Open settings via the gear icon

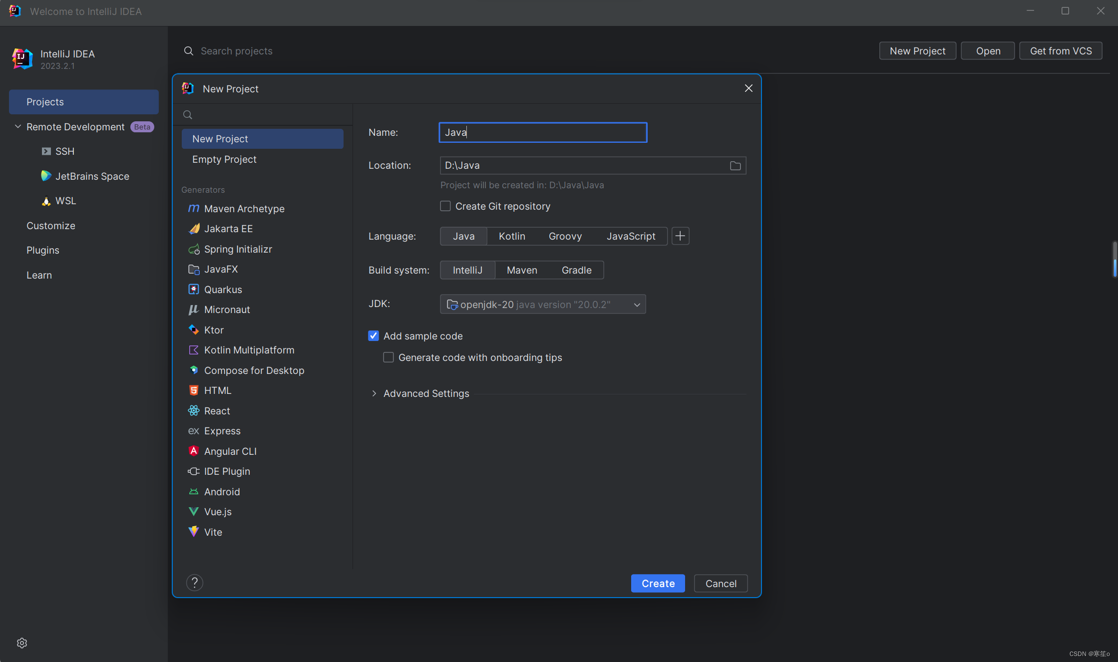tap(22, 643)
